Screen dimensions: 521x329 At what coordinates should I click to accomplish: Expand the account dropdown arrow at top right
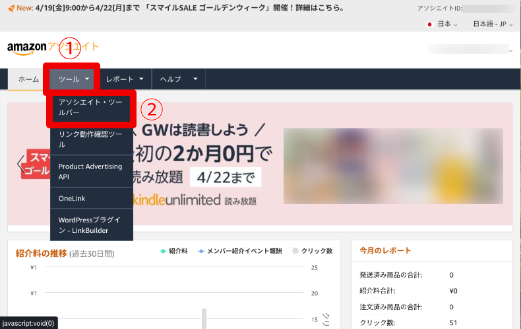point(510,51)
